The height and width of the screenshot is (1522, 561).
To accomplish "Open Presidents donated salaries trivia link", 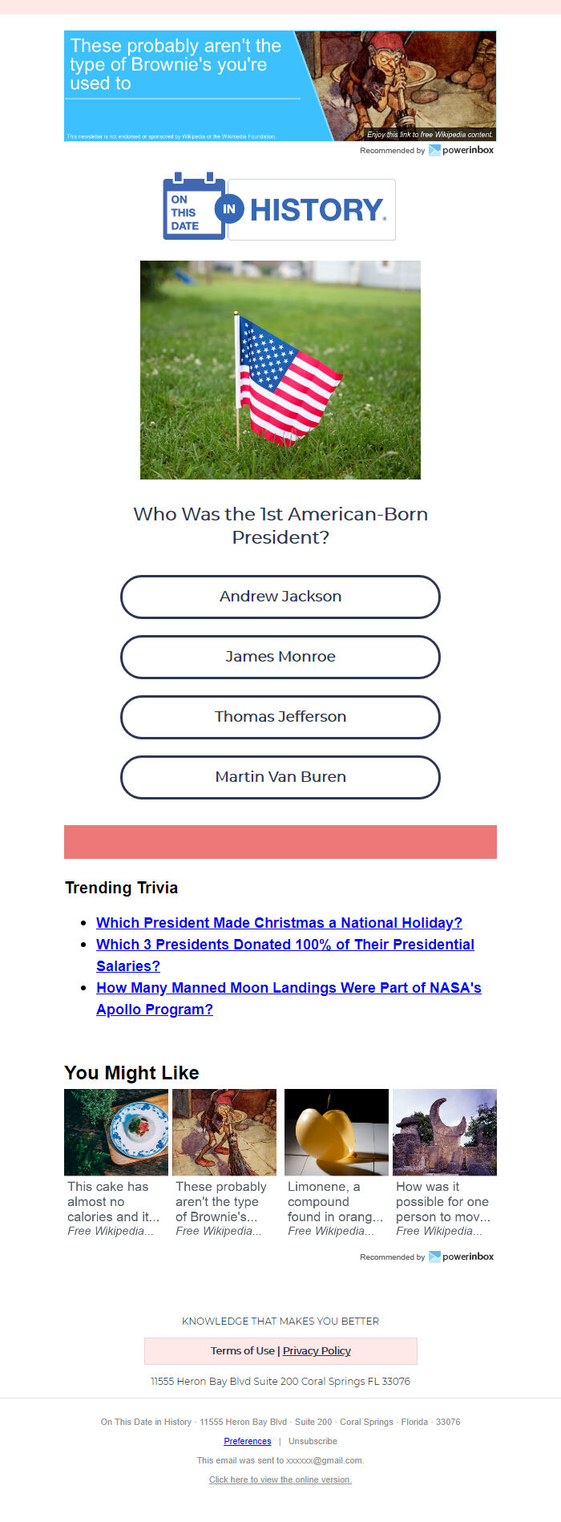I will [x=285, y=955].
